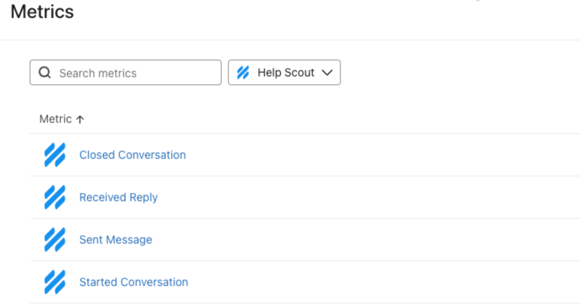Click the Help Scout logo in the filter dropdown
The height and width of the screenshot is (308, 580).
243,73
